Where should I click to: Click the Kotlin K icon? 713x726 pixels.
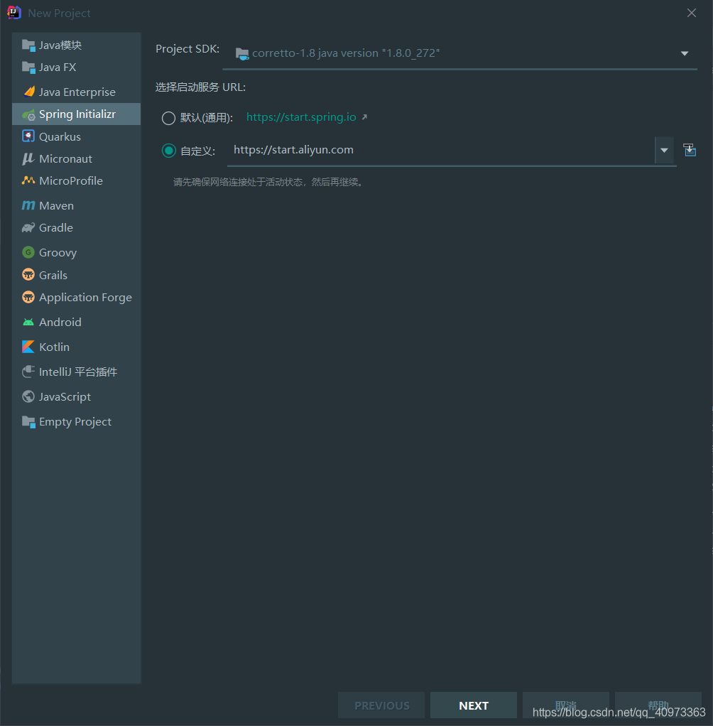pos(28,347)
